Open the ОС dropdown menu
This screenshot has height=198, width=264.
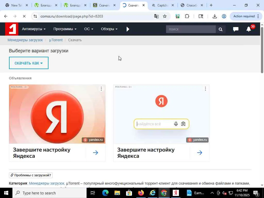[89, 29]
